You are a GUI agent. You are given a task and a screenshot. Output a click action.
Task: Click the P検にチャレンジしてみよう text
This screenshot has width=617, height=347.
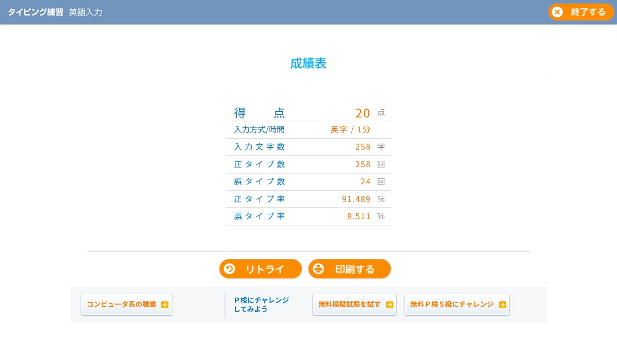tap(262, 305)
